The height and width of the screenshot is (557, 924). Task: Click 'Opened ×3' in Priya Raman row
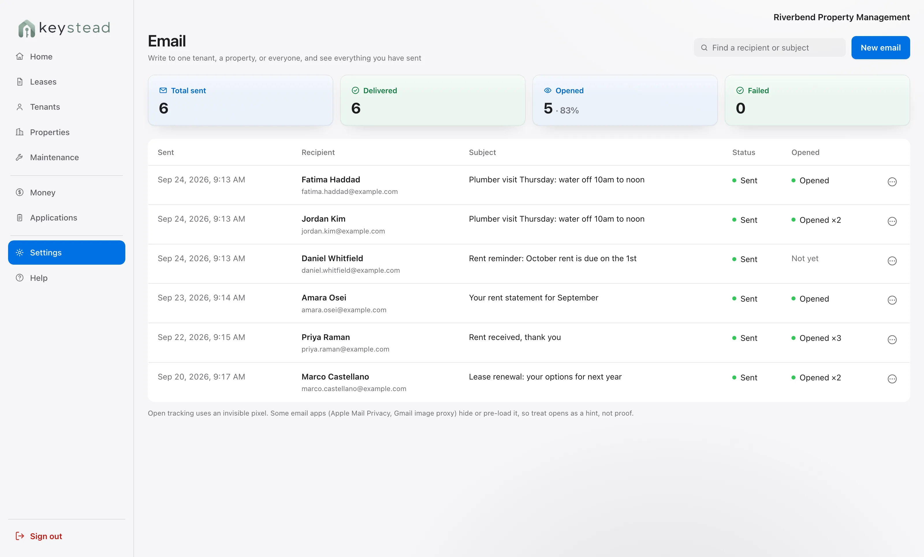pyautogui.click(x=816, y=338)
